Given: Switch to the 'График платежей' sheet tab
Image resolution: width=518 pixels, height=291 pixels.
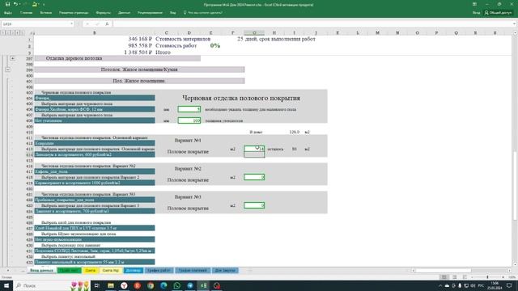Looking at the screenshot, I should pyautogui.click(x=193, y=270).
